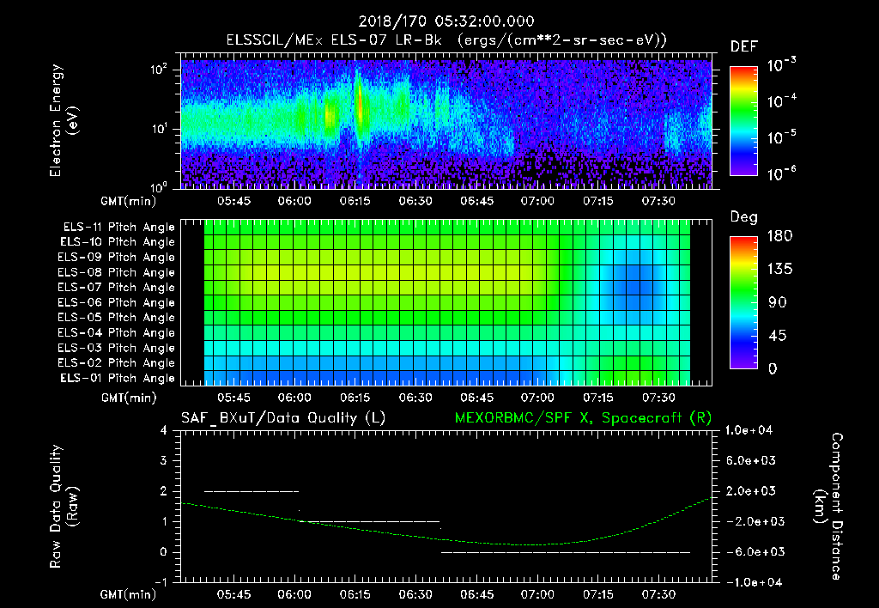
Task: Click the ELS-03 Pitch Angle row label
Action: pos(116,348)
